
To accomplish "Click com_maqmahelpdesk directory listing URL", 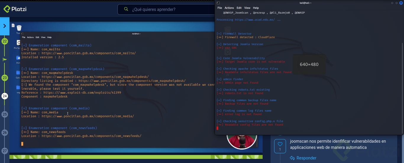I will (x=132, y=81).
